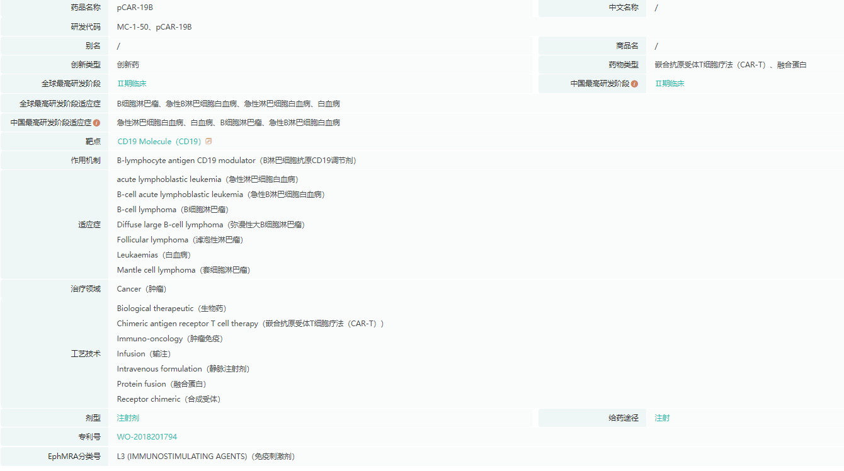This screenshot has width=844, height=471.
Task: Click therapeutic area value "Cancer（肿瘤）"
Action: [x=142, y=289]
